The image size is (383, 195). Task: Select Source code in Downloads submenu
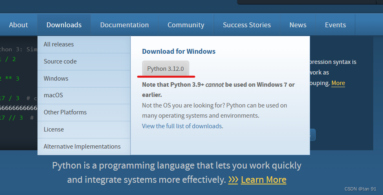pyautogui.click(x=84, y=61)
